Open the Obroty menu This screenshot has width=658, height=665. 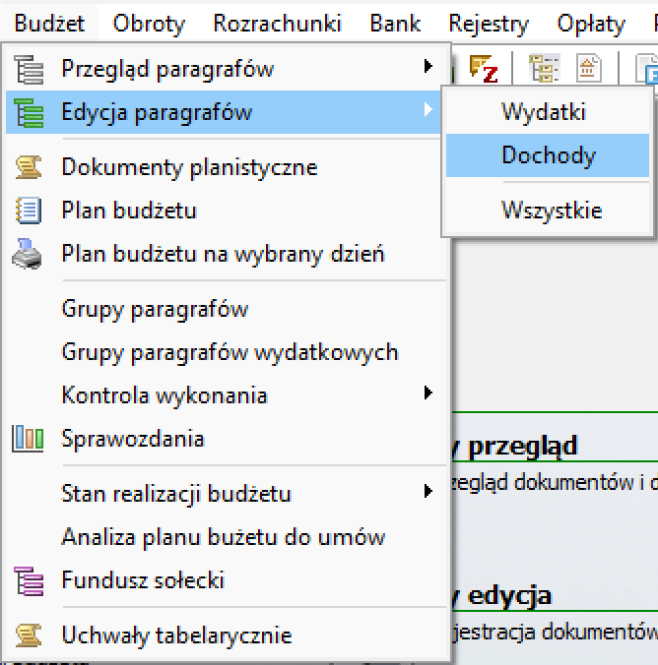pos(149,24)
